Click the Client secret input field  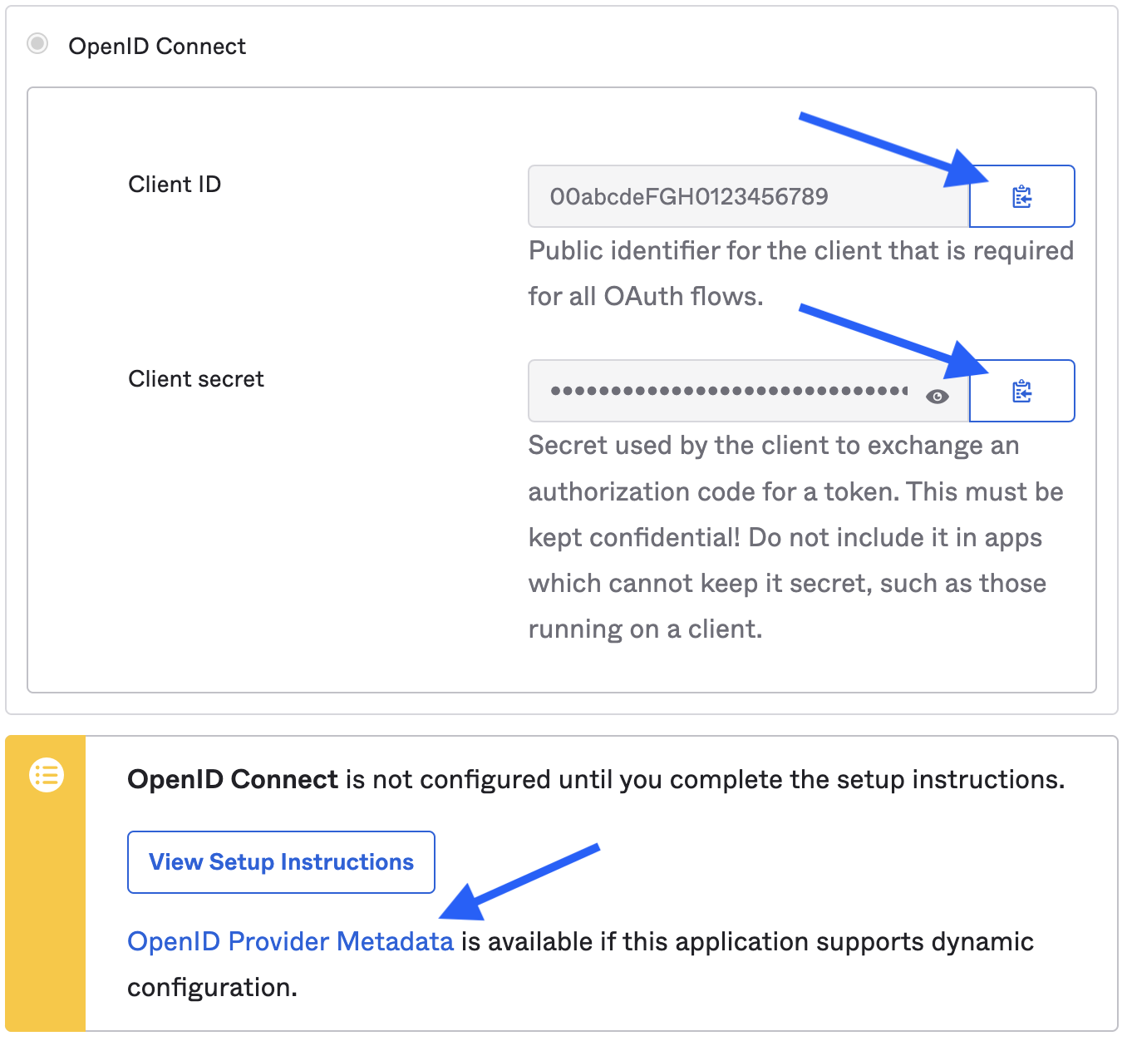point(723,391)
